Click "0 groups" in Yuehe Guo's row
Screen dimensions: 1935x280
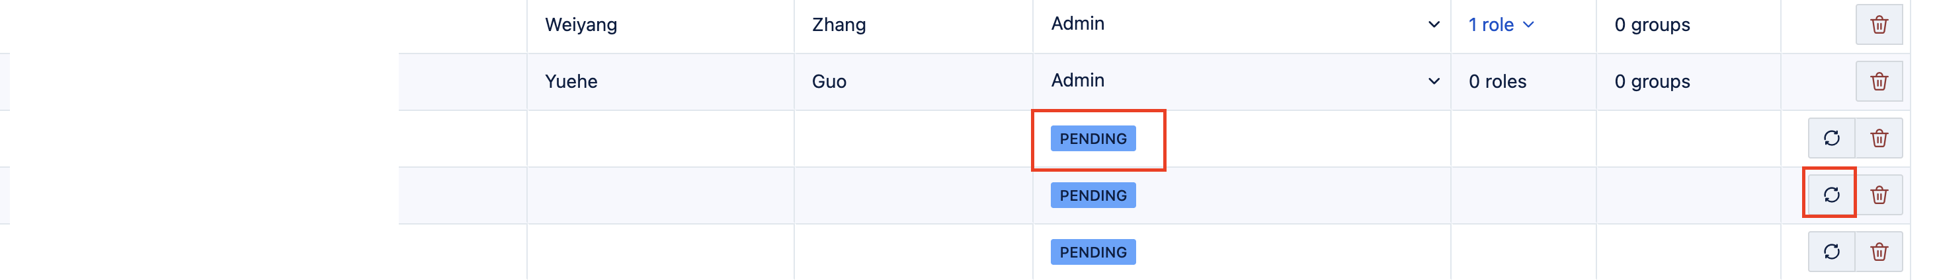coord(1652,81)
